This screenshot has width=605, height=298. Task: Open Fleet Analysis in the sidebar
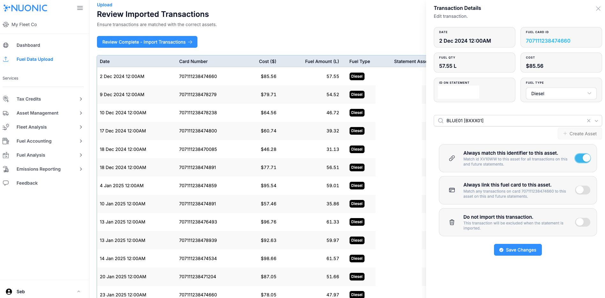[x=32, y=127]
